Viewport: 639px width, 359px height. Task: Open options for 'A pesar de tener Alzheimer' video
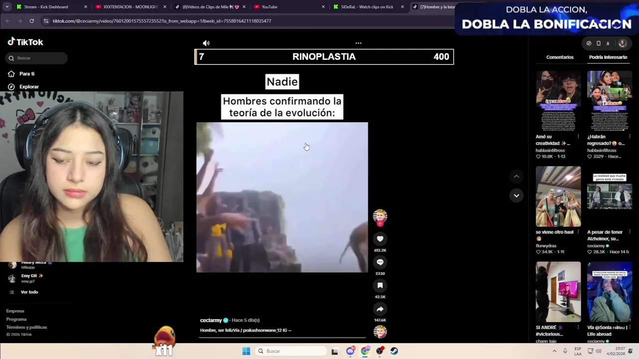click(630, 232)
